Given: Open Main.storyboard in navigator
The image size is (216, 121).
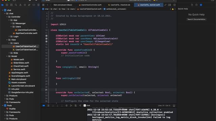Looking at the screenshot, I should coord(17,79).
